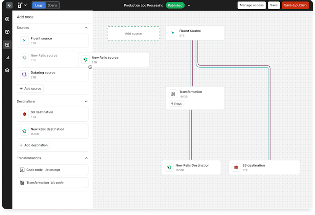Click the Fluent source icon in panel

(x=24, y=40)
